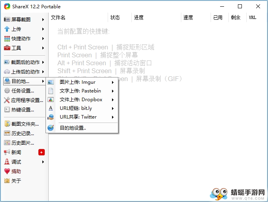Click the 上传后的动作 cloud icon

click(x=7, y=72)
